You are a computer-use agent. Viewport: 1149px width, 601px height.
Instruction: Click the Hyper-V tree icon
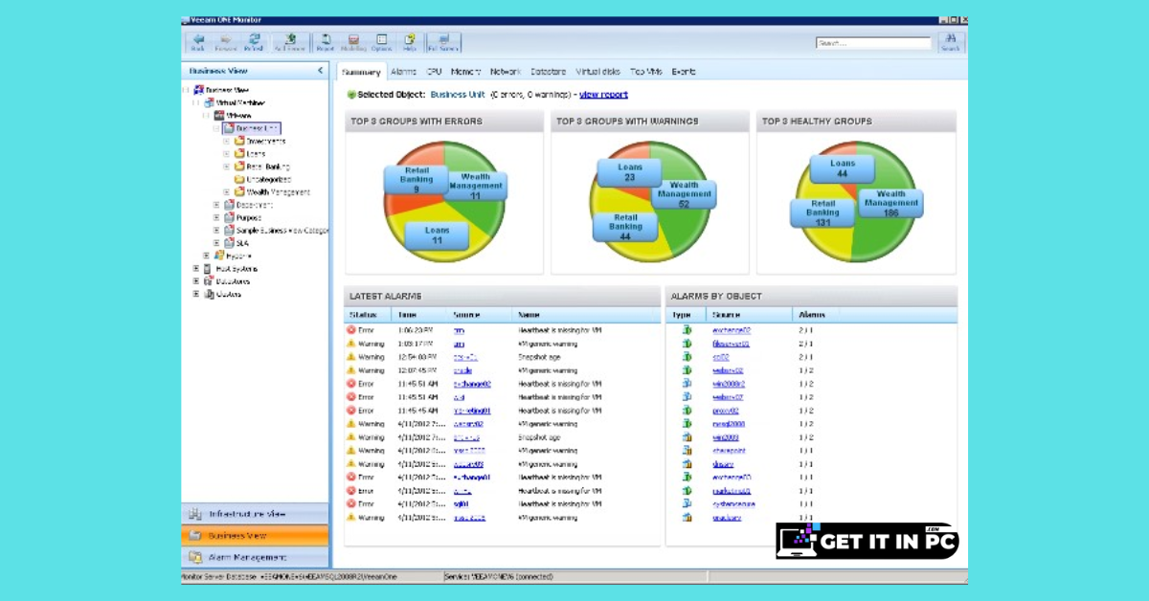(219, 256)
